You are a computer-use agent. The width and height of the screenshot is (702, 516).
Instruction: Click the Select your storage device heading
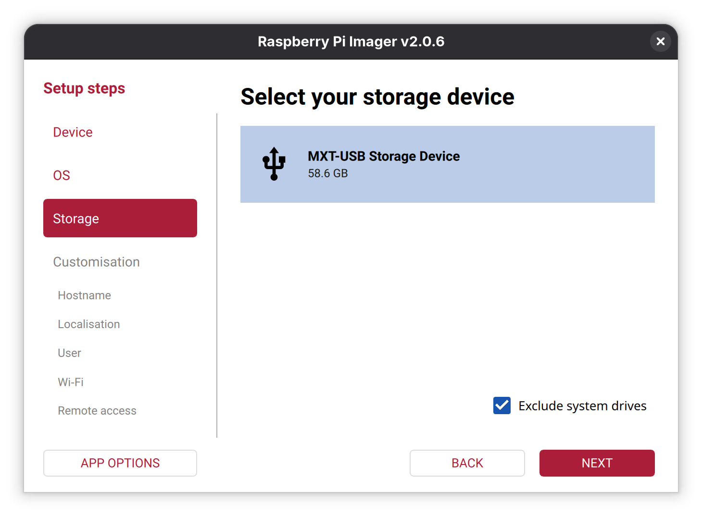pos(377,97)
